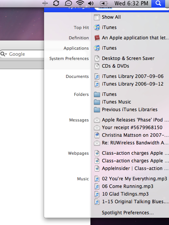This screenshot has width=169, height=225.
Task: Open the chat bubble status menu
Action: 68,3
